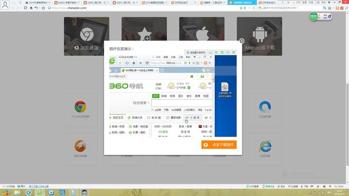Viewport: 349px width, 196px height.
Task: Click the user avatar login icon
Action: [5, 5]
